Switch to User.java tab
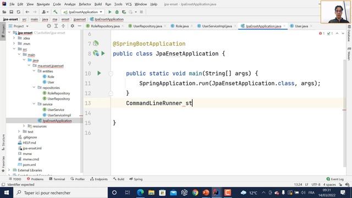Viewport: 352px width, 198px height. tap(301, 26)
